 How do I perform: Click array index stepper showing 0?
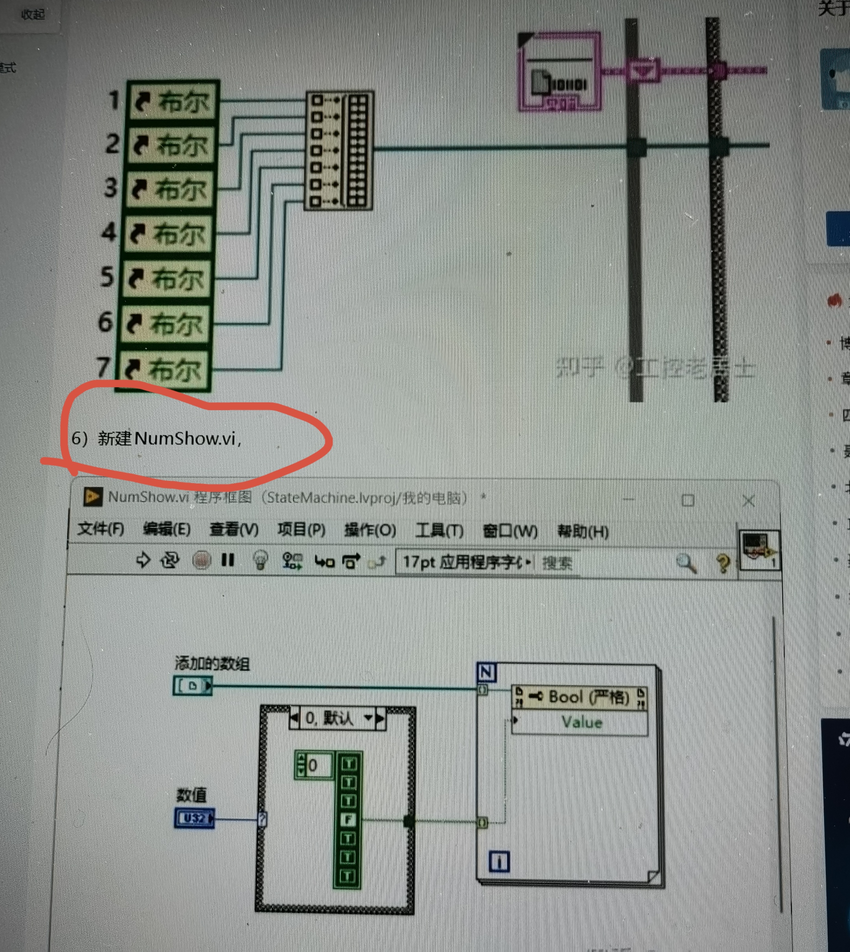[x=313, y=765]
